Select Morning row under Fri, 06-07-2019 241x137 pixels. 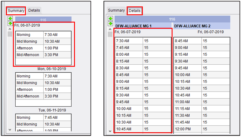(43, 35)
